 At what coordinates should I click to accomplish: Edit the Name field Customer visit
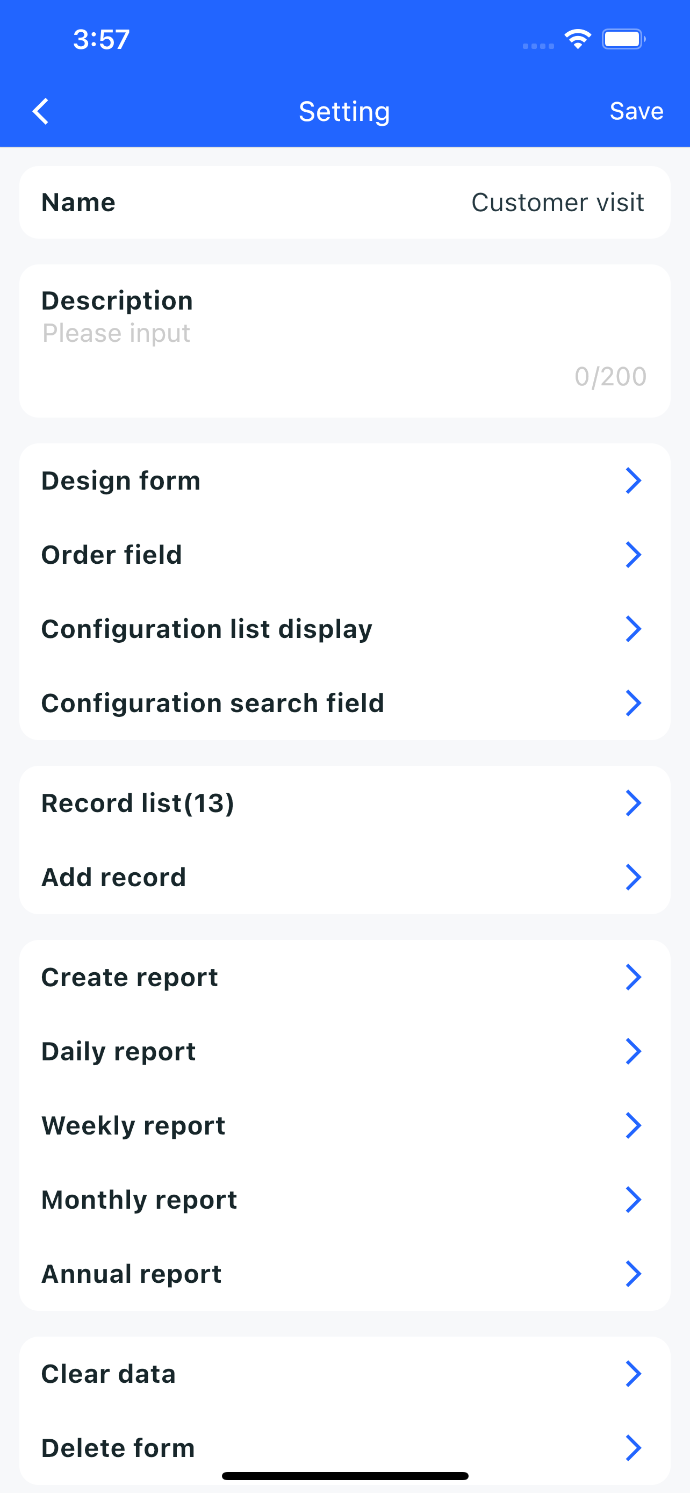(344, 202)
